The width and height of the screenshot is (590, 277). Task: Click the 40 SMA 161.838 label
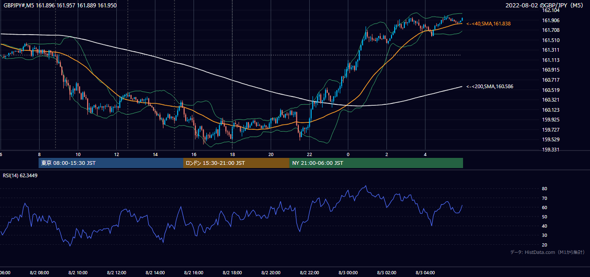pyautogui.click(x=488, y=24)
